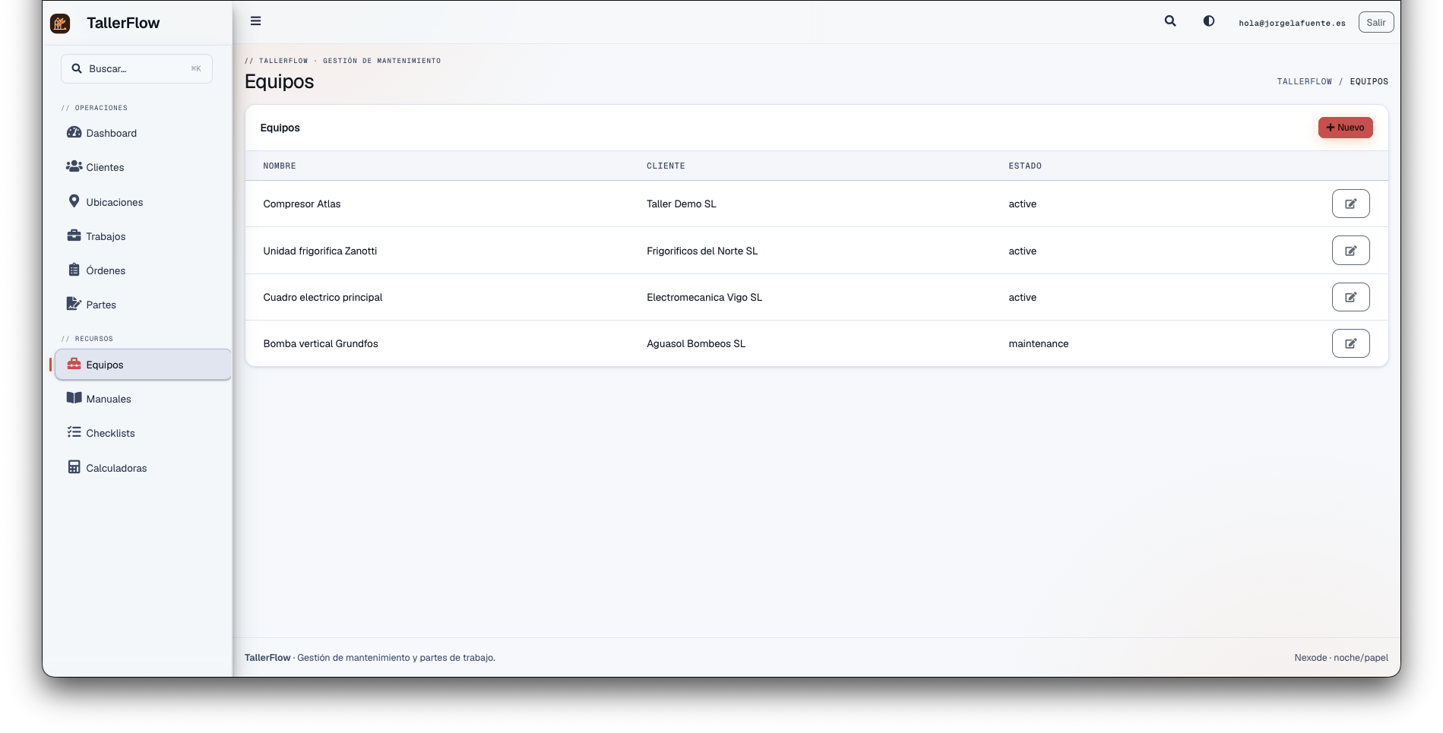Viewport: 1443px width, 733px height.
Task: Toggle the sidebar hamburger menu
Action: [256, 21]
